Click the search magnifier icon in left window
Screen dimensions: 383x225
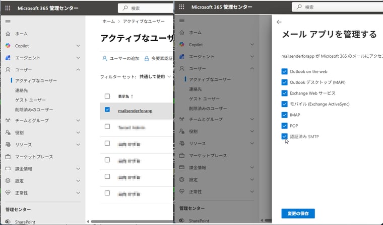125,8
